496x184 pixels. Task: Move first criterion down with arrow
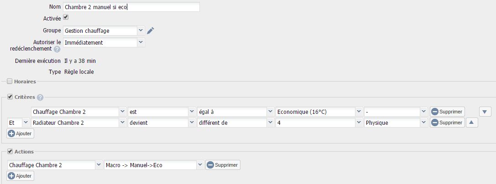pyautogui.click(x=485, y=112)
